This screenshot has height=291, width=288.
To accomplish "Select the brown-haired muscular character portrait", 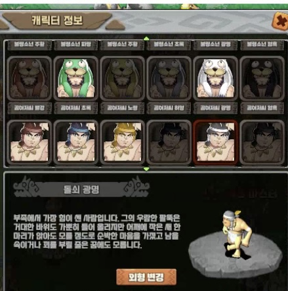I will pyautogui.click(x=30, y=142).
